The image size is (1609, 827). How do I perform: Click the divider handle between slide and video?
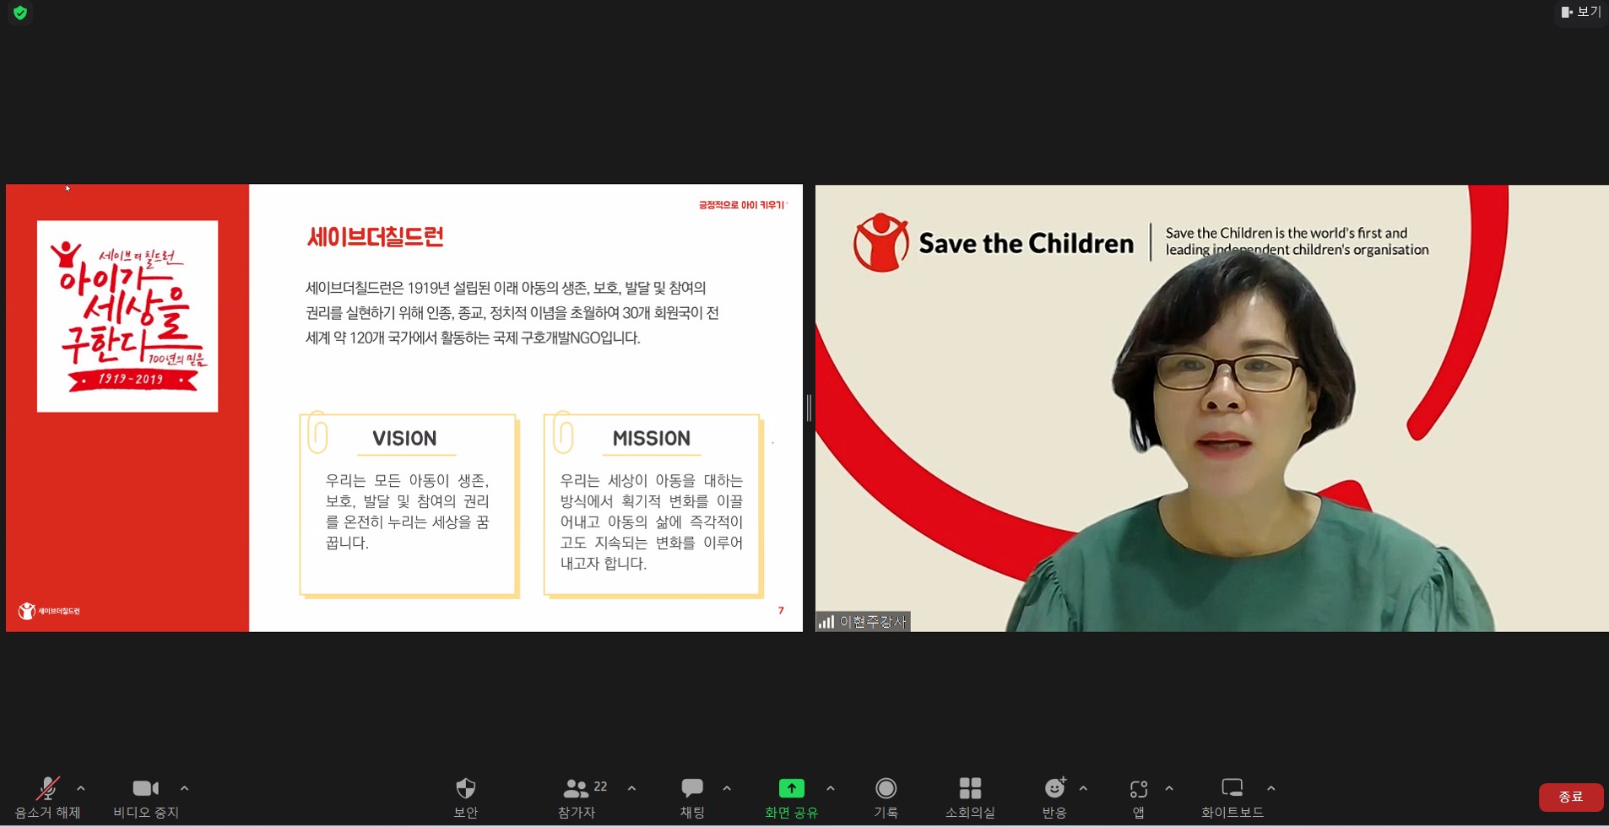pyautogui.click(x=809, y=408)
